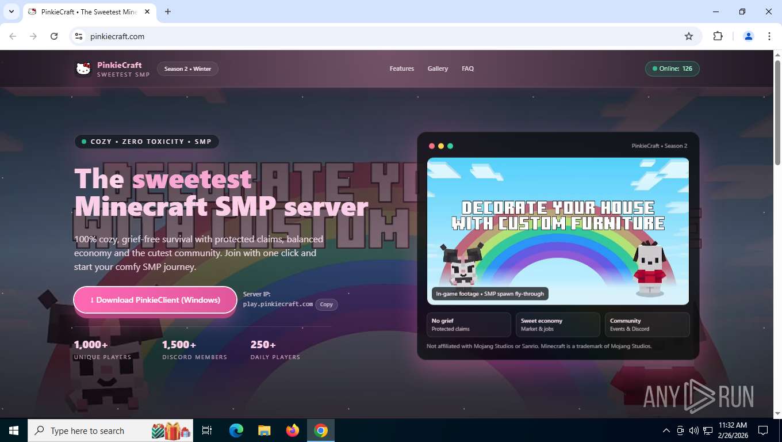Click the PinkieCraft brand name link
This screenshot has width=782, height=442.
(x=120, y=65)
